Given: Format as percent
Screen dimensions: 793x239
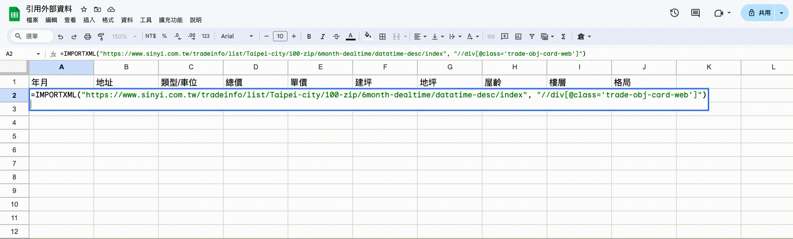Looking at the screenshot, I should point(164,36).
